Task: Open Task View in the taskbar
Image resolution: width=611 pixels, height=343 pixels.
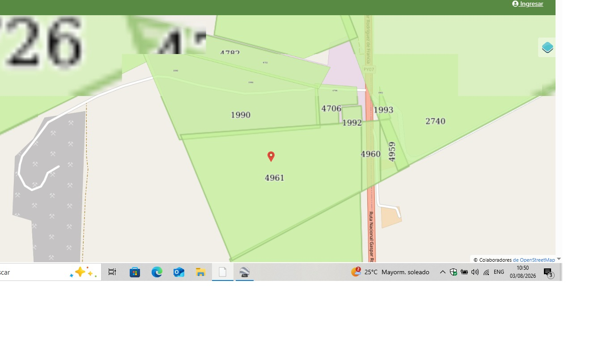Action: point(112,272)
